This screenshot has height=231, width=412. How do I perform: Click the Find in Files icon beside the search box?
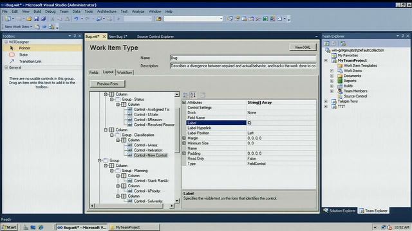pyautogui.click(x=158, y=19)
